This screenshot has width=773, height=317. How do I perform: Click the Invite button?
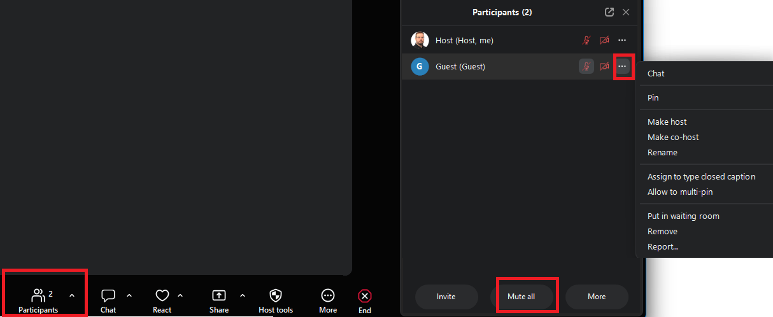446,297
